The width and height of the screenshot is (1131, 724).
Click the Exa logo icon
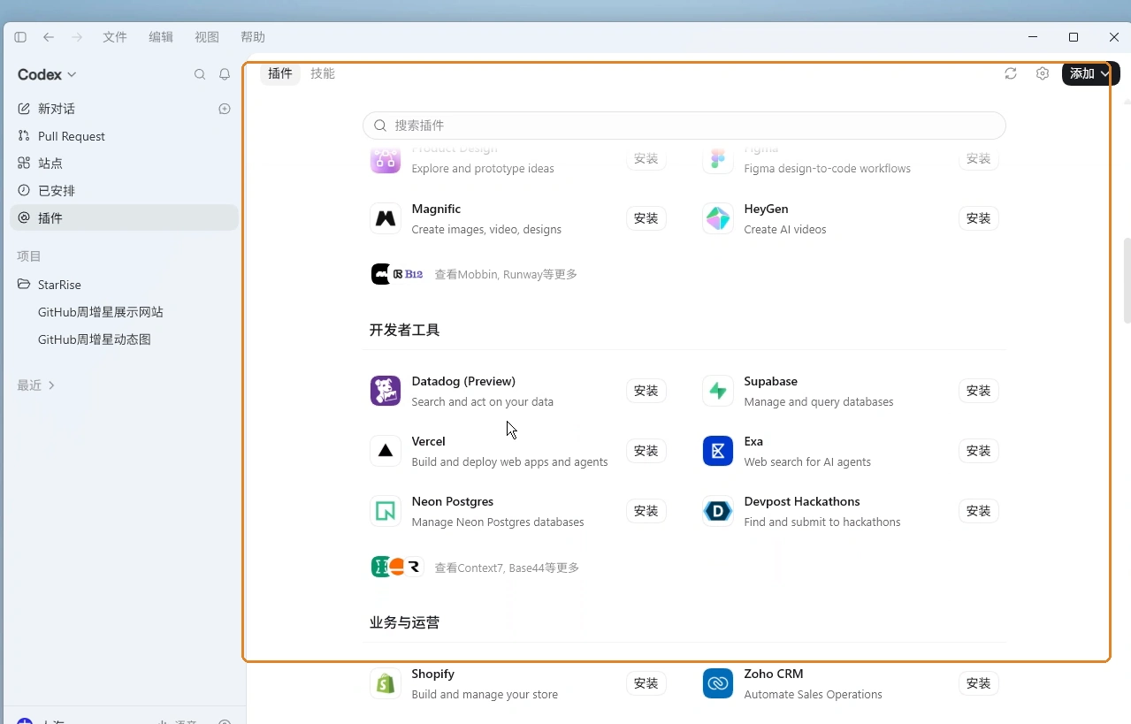tap(718, 451)
